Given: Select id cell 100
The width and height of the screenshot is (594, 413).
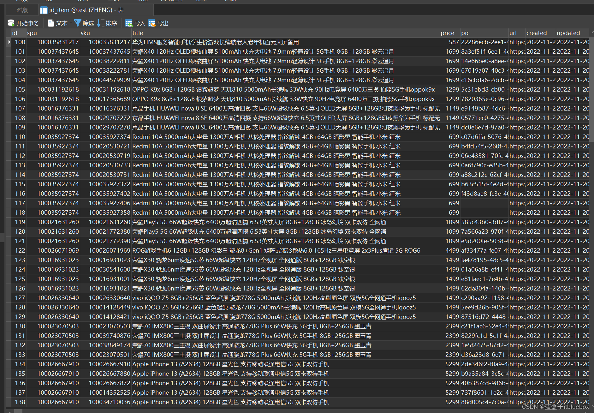Looking at the screenshot, I should tap(19, 42).
